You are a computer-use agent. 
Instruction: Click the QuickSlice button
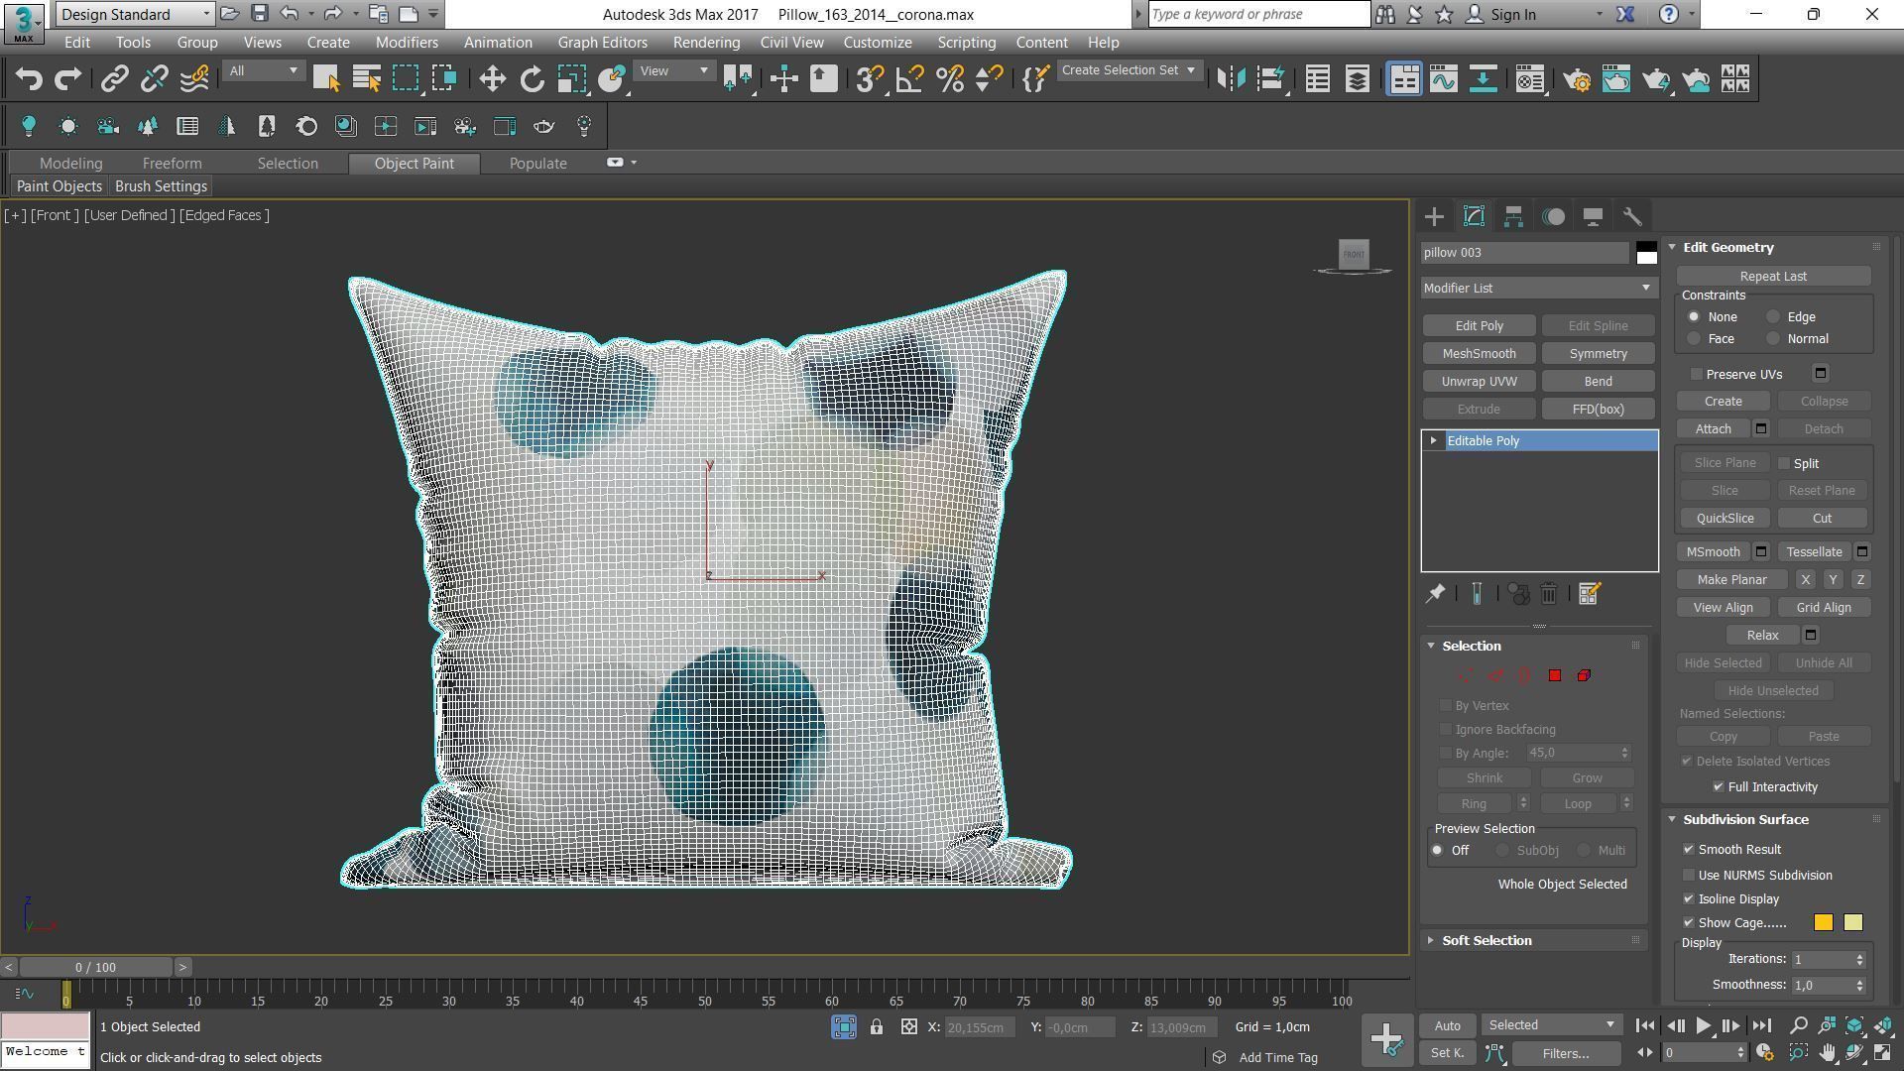pyautogui.click(x=1725, y=519)
